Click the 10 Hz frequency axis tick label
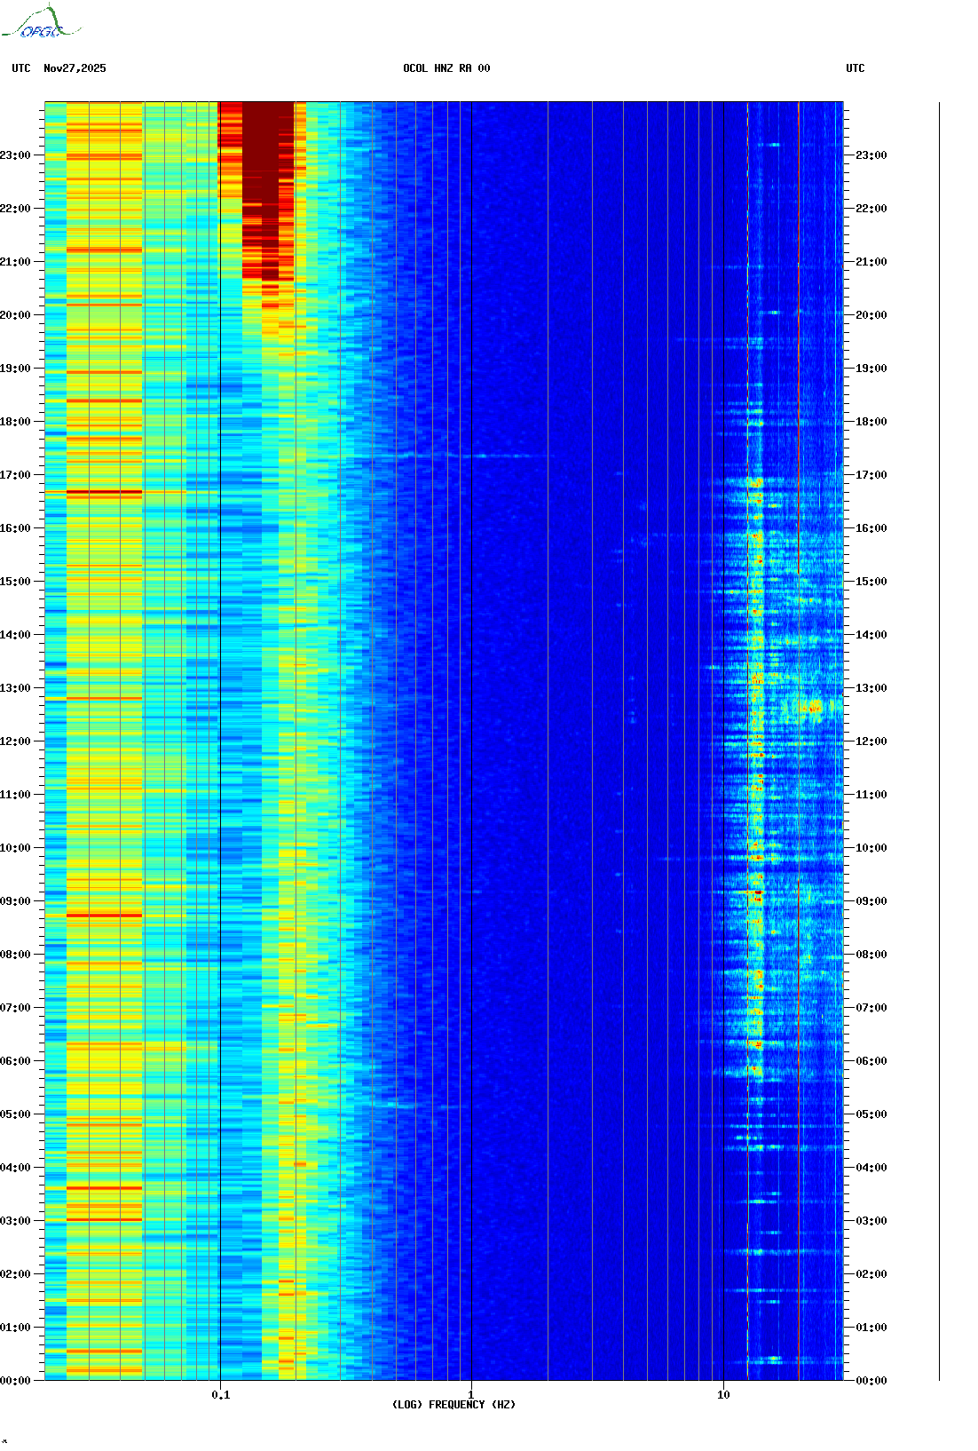Image resolution: width=978 pixels, height=1451 pixels. (x=723, y=1394)
